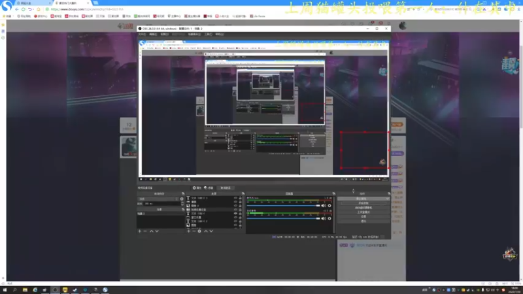Open favorites star in browser sidebar

(x=3, y=25)
